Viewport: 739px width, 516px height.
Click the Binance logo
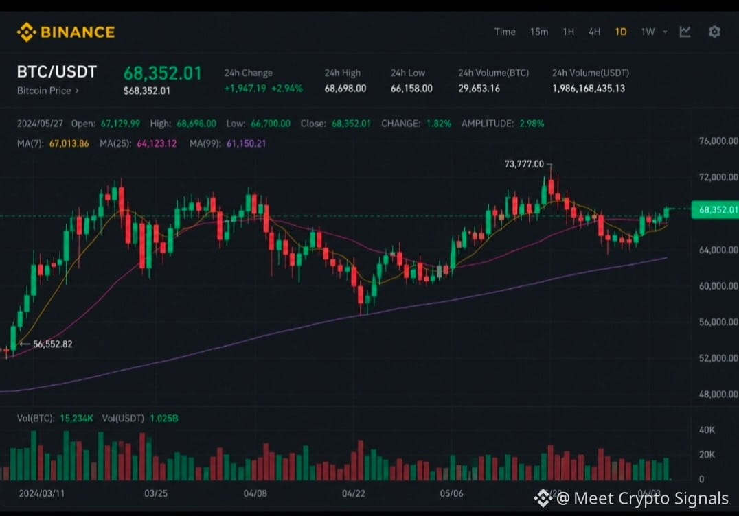tap(66, 32)
